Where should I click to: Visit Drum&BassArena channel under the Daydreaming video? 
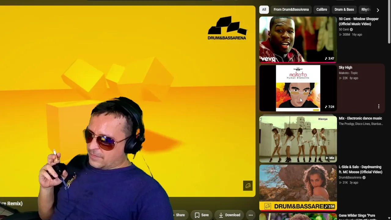click(350, 178)
